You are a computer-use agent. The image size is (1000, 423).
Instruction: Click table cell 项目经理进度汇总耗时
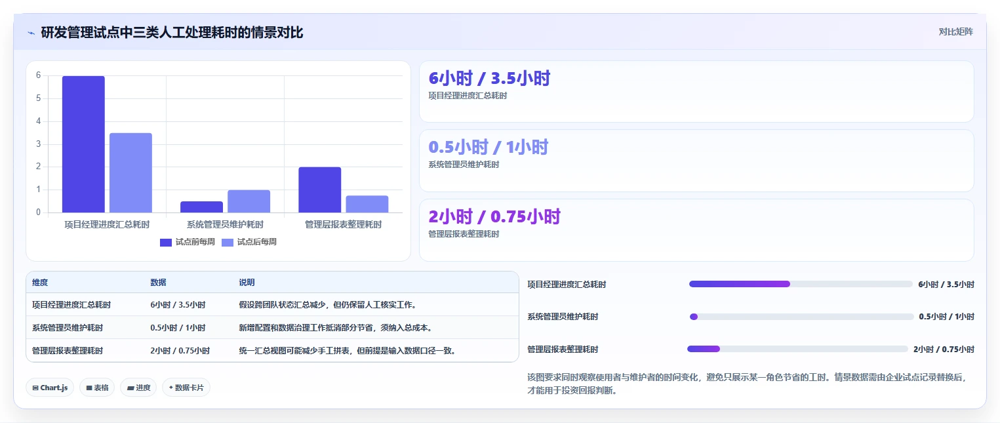[71, 305]
